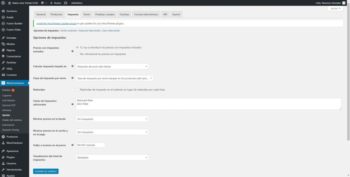
Task: Open 'Calcular impuesto basado en' dropdown
Action: point(112,66)
